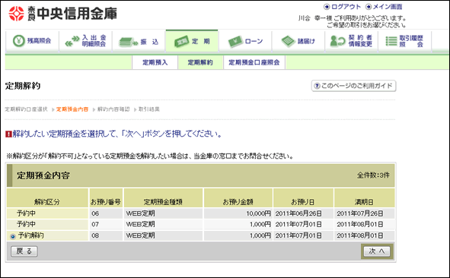Click the 2011年07月26日 maturity date cell
450x278 pixels.
(x=364, y=213)
